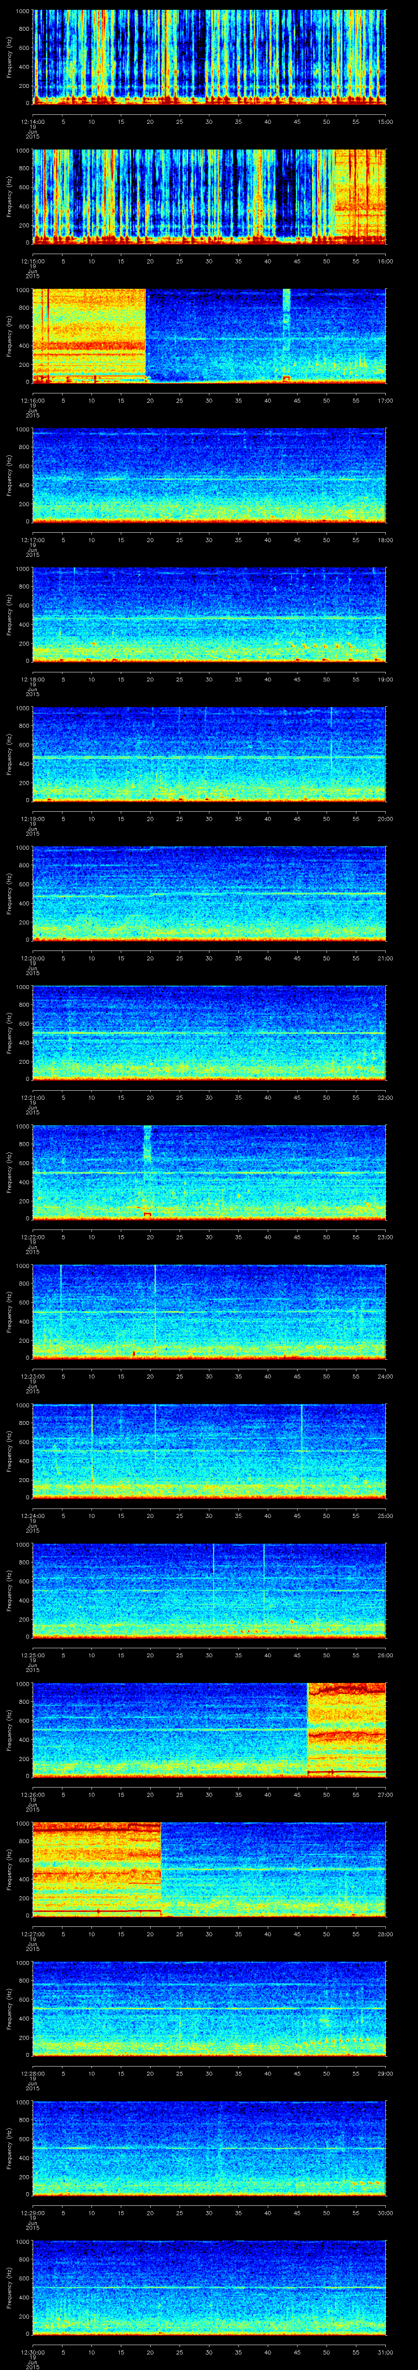Click the 26:00 end time label
The height and width of the screenshot is (2370, 418).
(386, 1656)
